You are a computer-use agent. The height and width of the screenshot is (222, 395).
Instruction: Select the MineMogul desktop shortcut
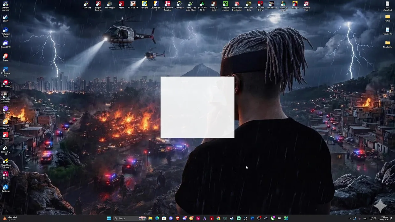pyautogui.click(x=110, y=5)
